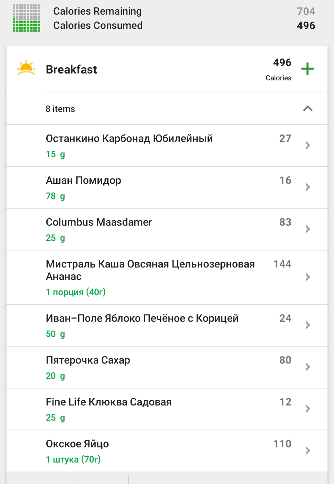Viewport: 334px width, 484px height.
Task: Tap the arrow beside Пятерочка Сахар
Action: (x=308, y=367)
